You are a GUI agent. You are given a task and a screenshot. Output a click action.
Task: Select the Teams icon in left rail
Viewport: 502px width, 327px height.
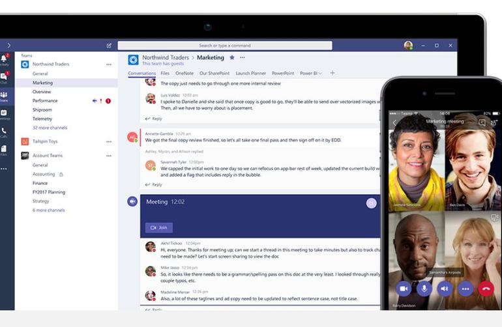point(4,96)
